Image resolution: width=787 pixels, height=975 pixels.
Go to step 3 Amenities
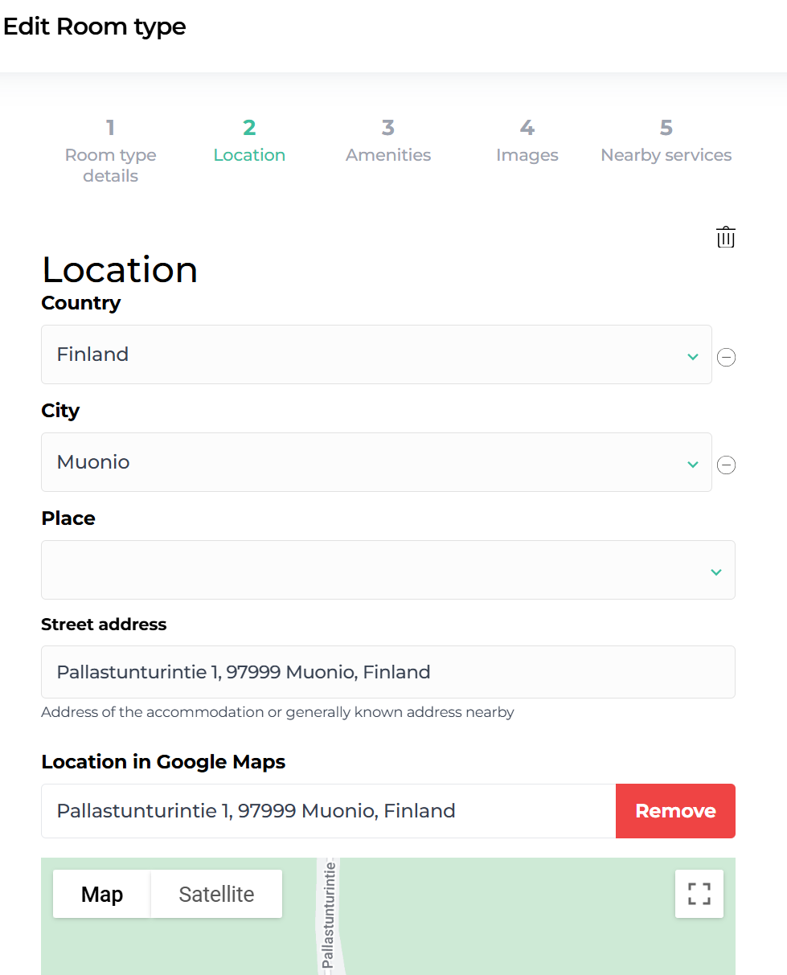point(388,141)
